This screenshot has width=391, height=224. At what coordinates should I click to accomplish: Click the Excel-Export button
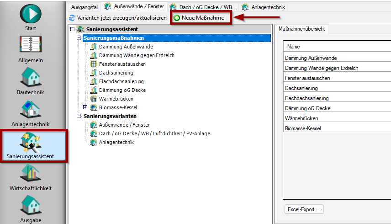pos(304,209)
